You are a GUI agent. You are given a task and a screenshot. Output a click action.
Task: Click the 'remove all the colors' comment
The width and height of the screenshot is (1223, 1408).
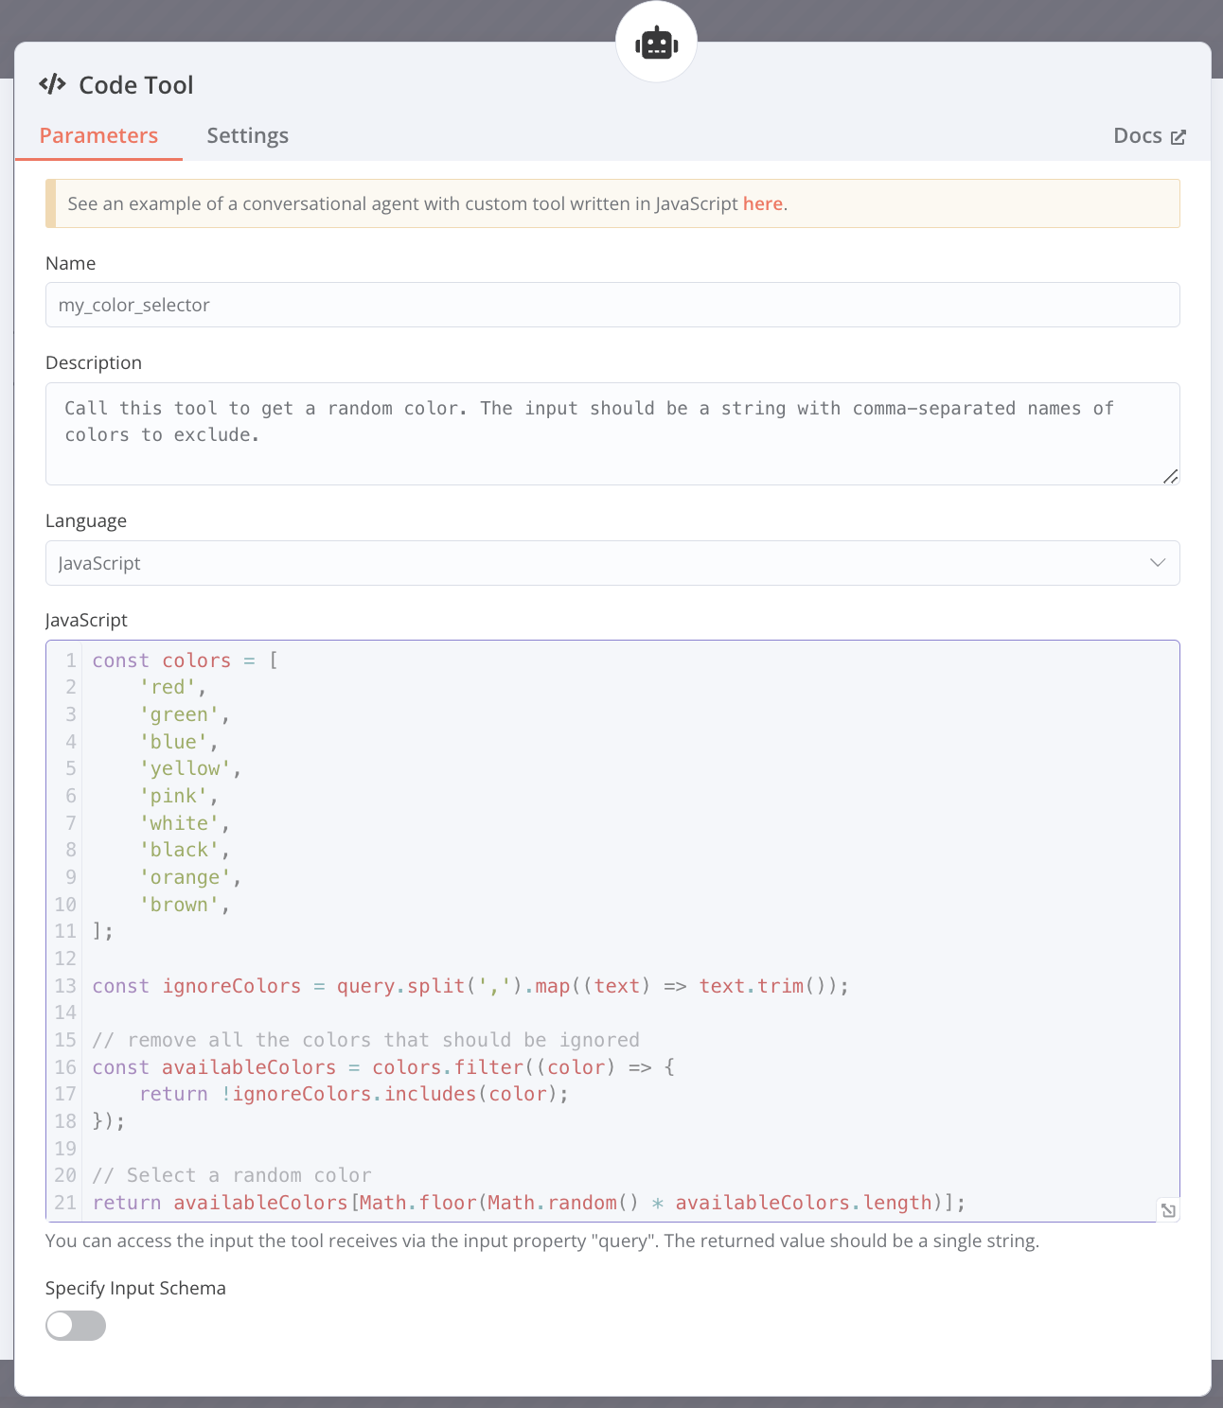tap(366, 1040)
